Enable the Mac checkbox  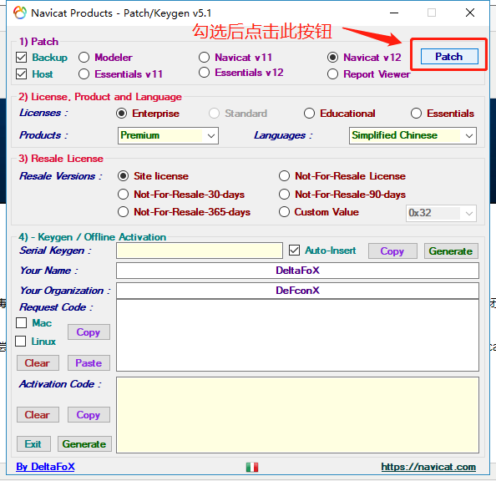coord(21,323)
